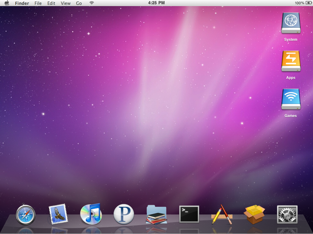Open Mail stamp icon in dock
The width and height of the screenshot is (313, 234).
click(58, 214)
